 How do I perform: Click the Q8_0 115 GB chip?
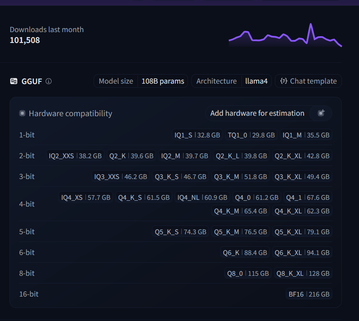pyautogui.click(x=248, y=274)
